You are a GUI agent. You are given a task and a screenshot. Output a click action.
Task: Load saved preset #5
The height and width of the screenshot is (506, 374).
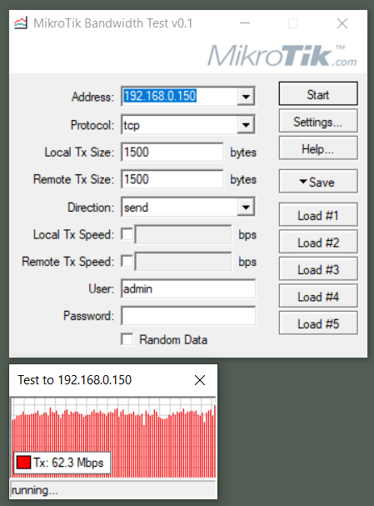pyautogui.click(x=318, y=323)
